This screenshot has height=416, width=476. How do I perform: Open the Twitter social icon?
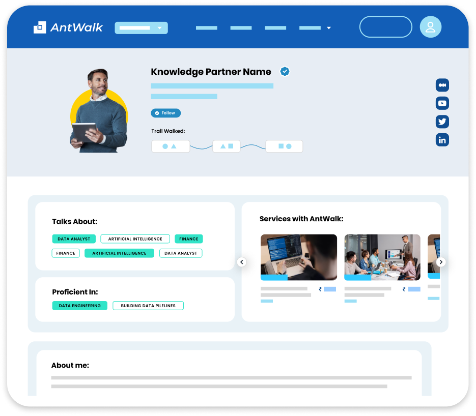point(442,122)
